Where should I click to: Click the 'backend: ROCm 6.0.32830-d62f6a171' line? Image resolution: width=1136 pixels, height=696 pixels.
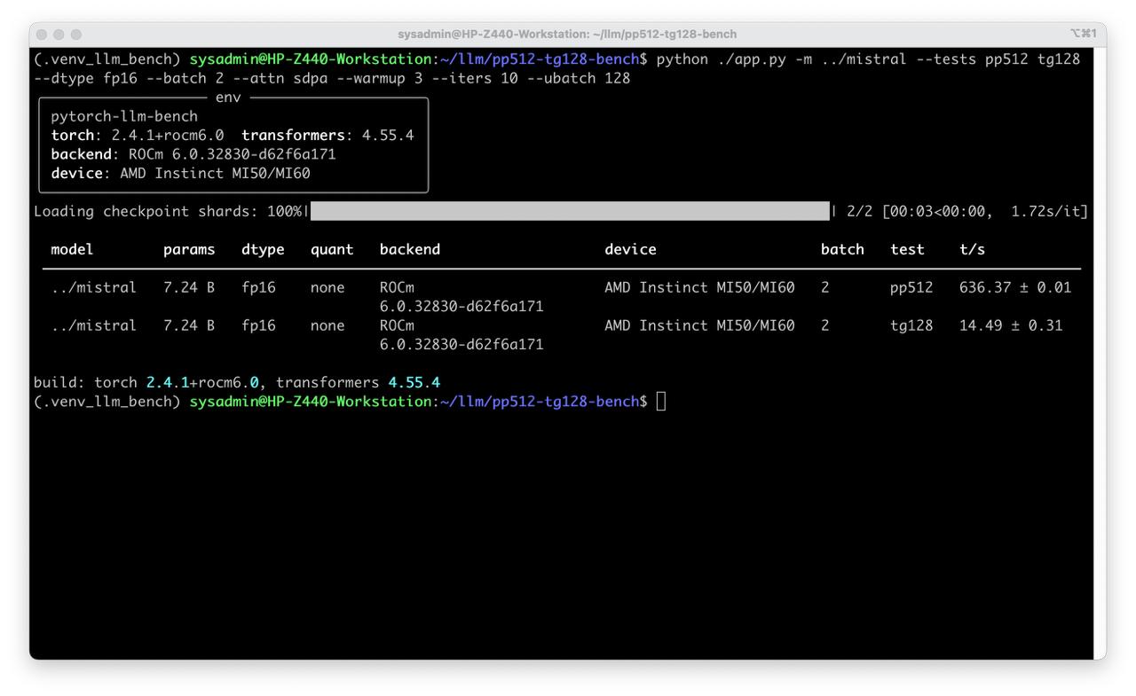(193, 154)
